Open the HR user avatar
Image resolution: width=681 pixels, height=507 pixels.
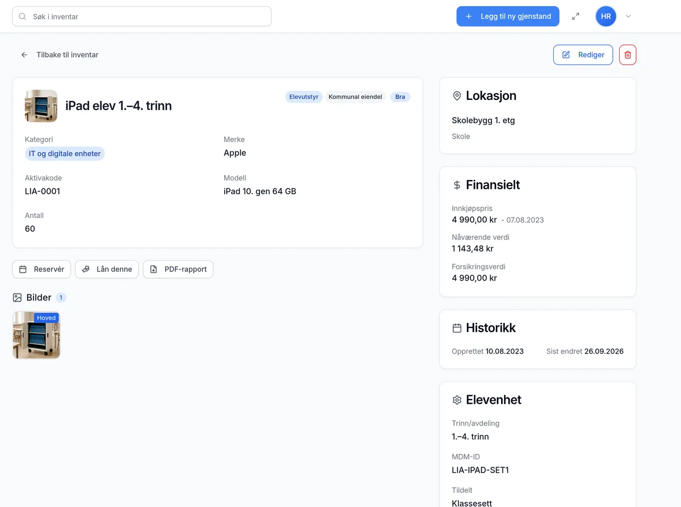click(x=606, y=16)
